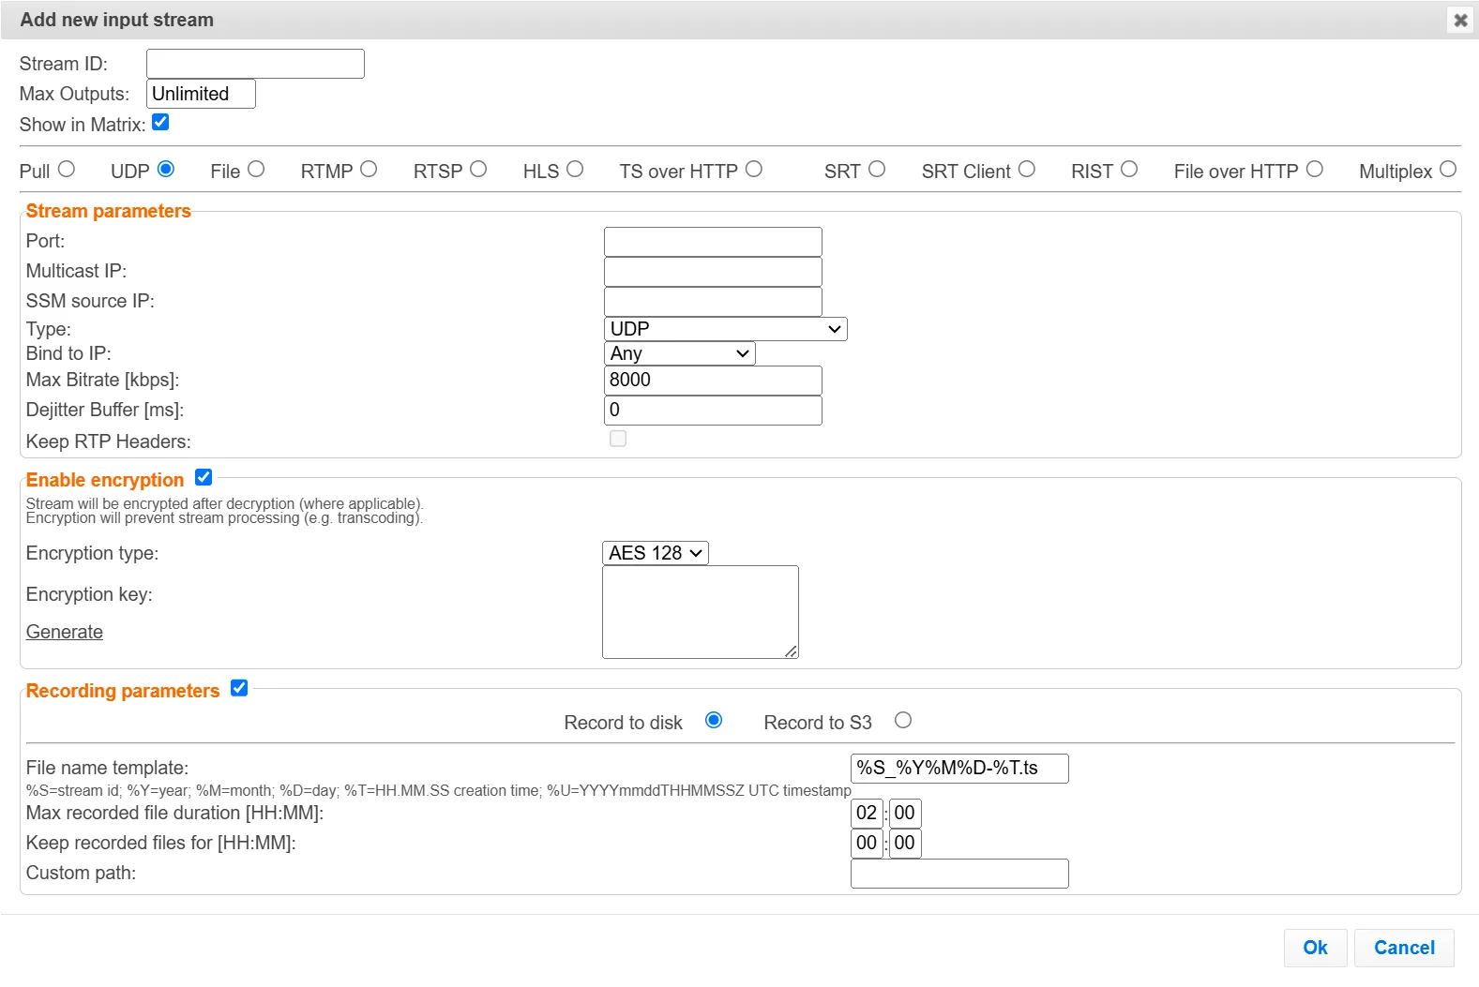Click the Enable encryption heading text
This screenshot has height=987, width=1479.
(x=105, y=480)
